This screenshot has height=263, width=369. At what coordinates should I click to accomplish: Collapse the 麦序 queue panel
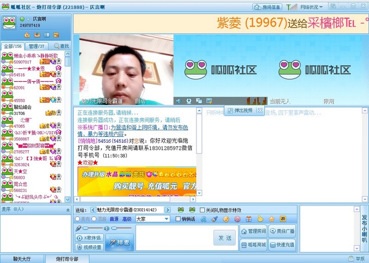coord(68,210)
